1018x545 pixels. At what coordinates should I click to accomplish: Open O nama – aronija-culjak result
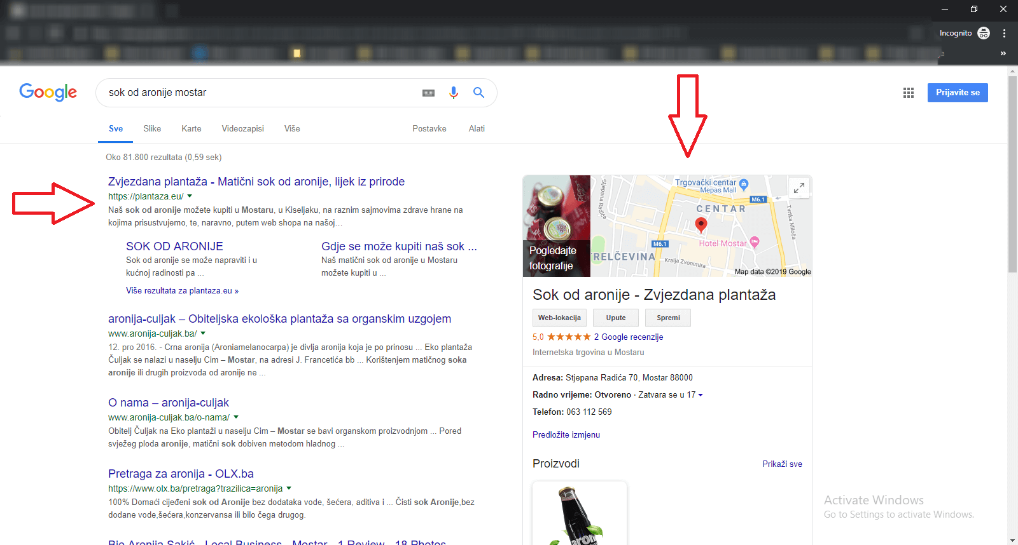coord(168,403)
